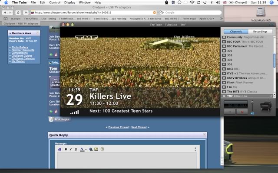Click the armchair full-screen icon
The height and width of the screenshot is (173, 278).
pos(266,106)
